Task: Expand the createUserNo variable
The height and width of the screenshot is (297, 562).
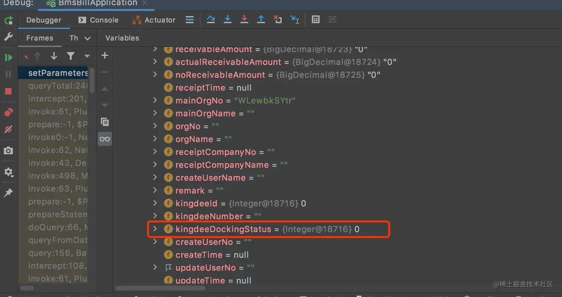Action: [155, 242]
